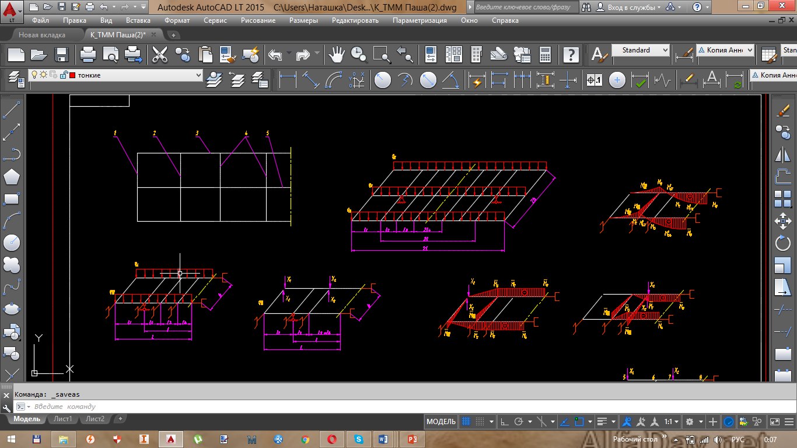Open Word from the Windows taskbar
This screenshot has height=448, width=797.
point(383,439)
